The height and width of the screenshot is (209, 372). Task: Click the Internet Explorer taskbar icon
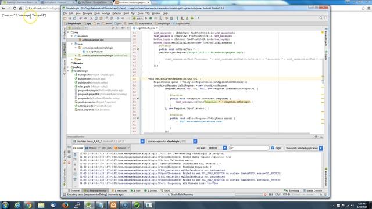click(x=17, y=205)
